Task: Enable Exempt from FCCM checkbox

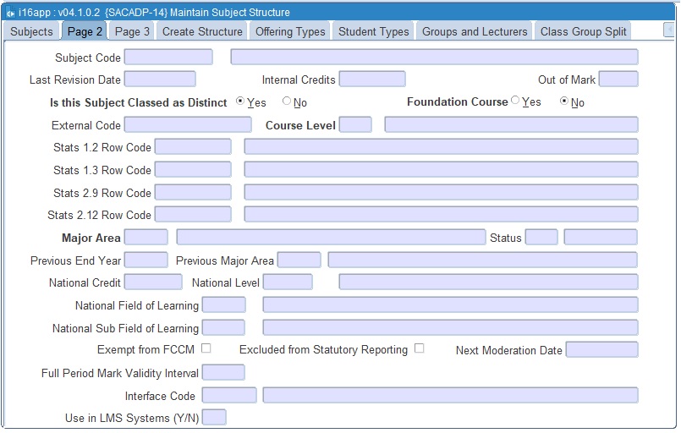Action: 206,348
